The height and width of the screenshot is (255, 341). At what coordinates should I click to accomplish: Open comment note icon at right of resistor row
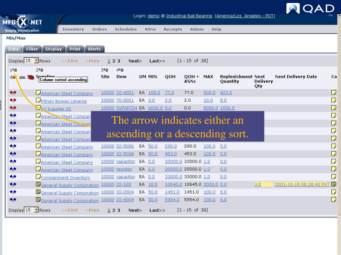click(x=334, y=169)
